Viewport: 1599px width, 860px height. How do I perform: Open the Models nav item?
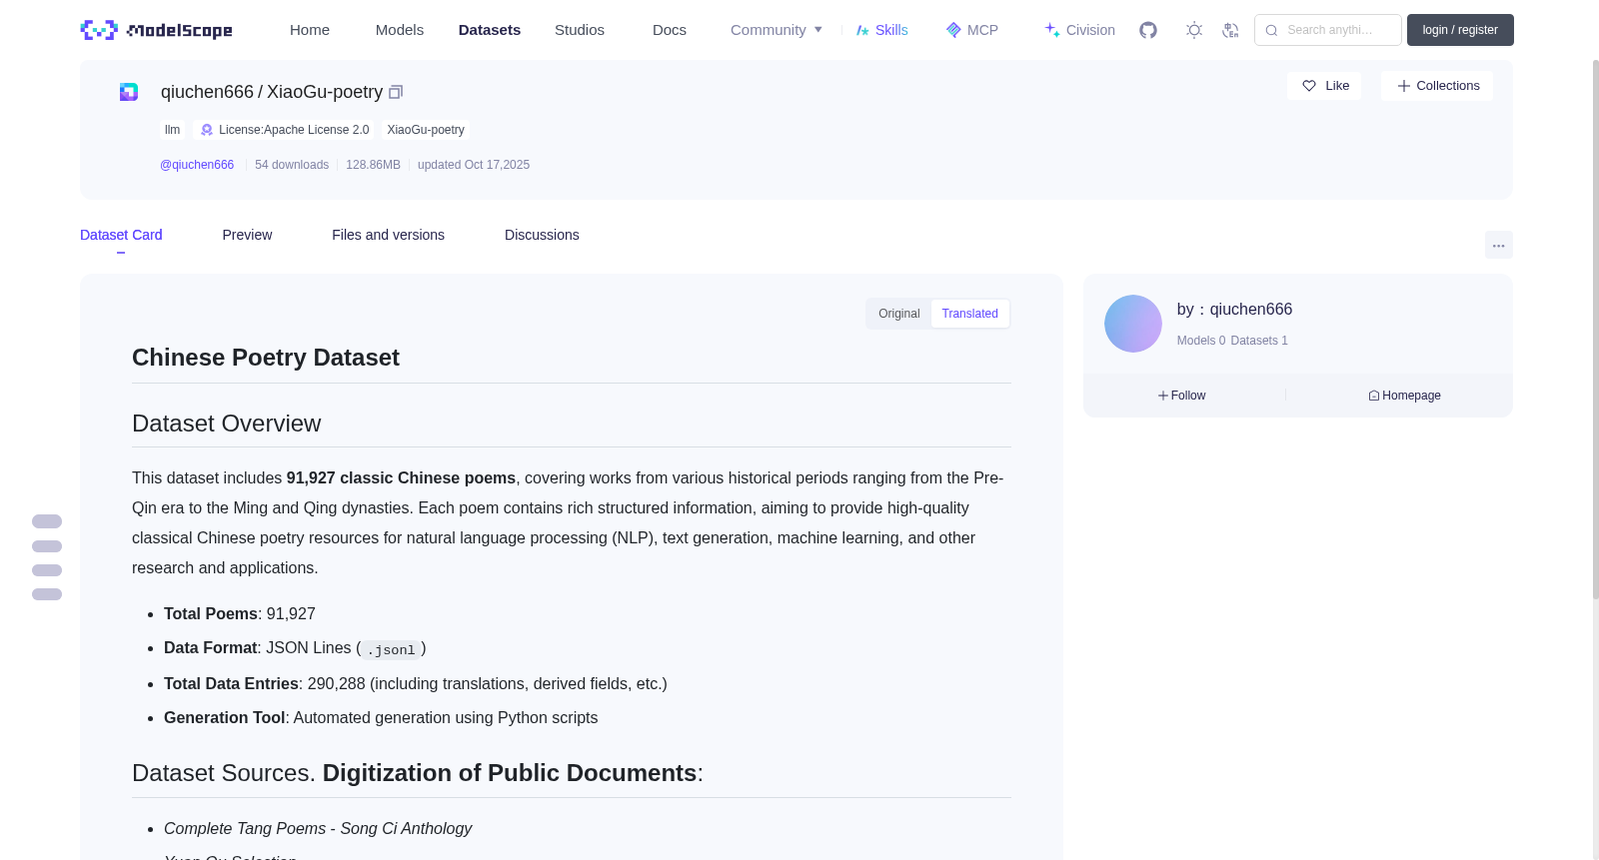point(400,30)
